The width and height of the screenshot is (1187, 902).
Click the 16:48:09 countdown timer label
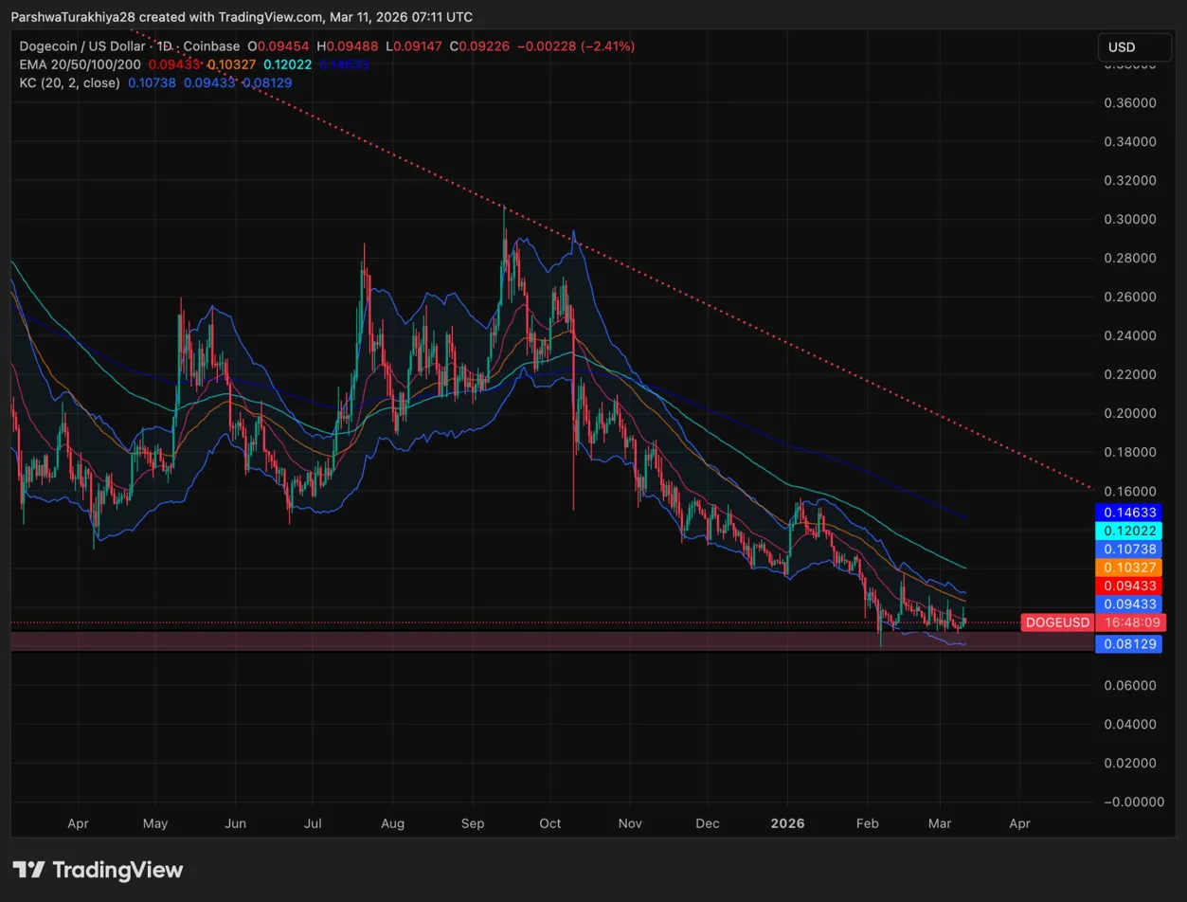pyautogui.click(x=1134, y=622)
